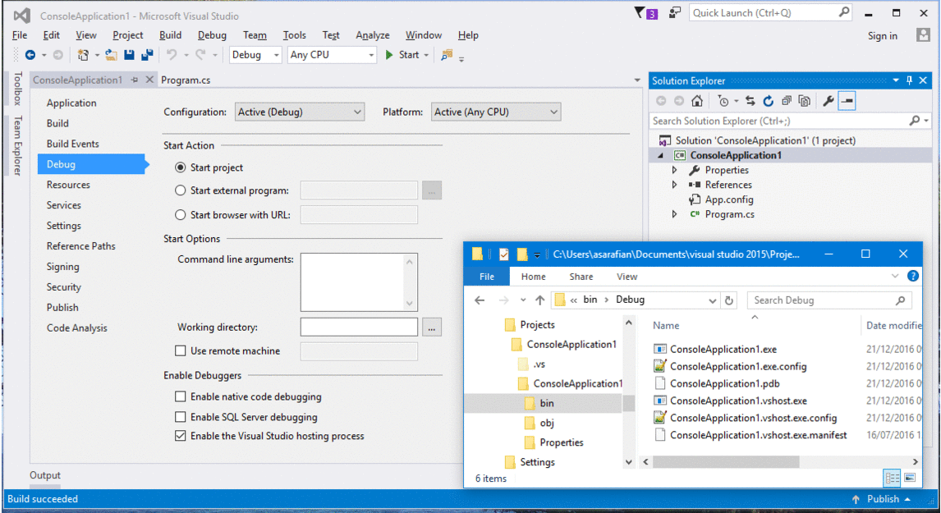Click the Redo toolbar icon
The width and height of the screenshot is (941, 513).
click(201, 55)
